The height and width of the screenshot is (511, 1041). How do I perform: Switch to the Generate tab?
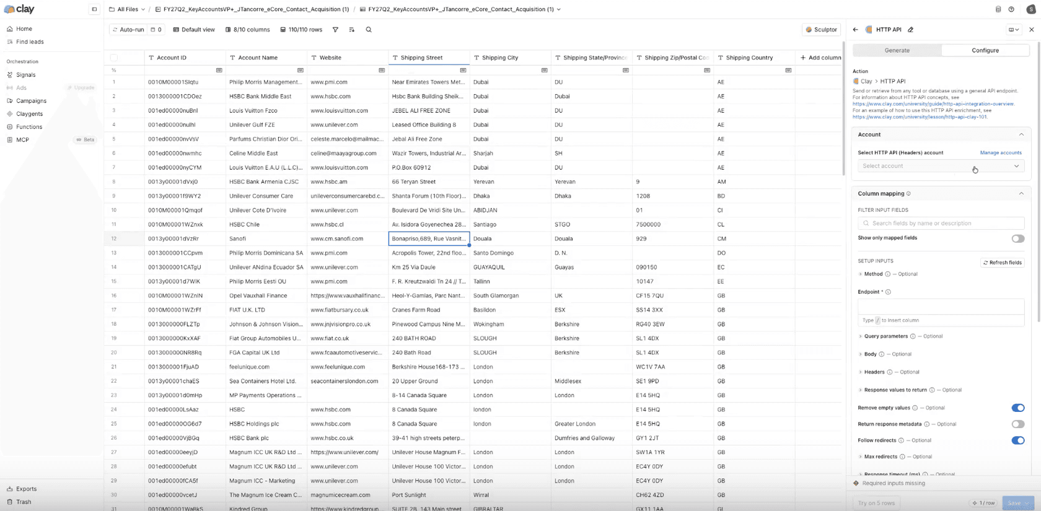click(897, 50)
